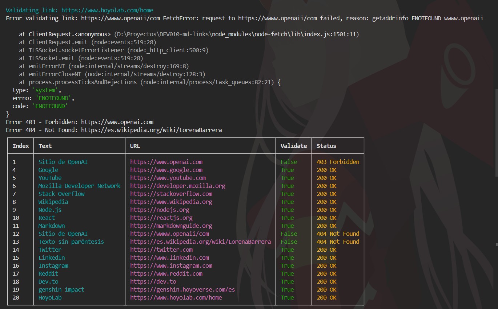Click "404 Not Found" status in row 13
The width and height of the screenshot is (498, 309).
338,242
